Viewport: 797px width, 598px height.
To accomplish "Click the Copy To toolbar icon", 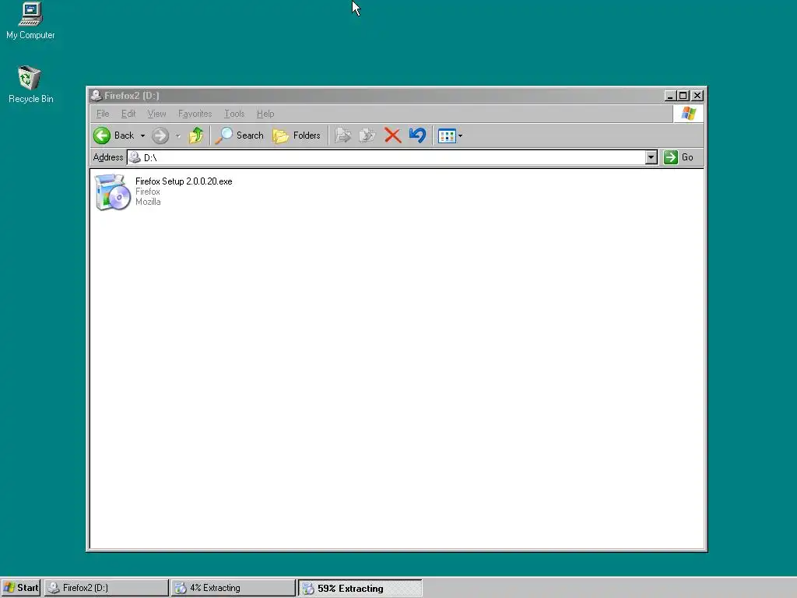I will pyautogui.click(x=367, y=135).
